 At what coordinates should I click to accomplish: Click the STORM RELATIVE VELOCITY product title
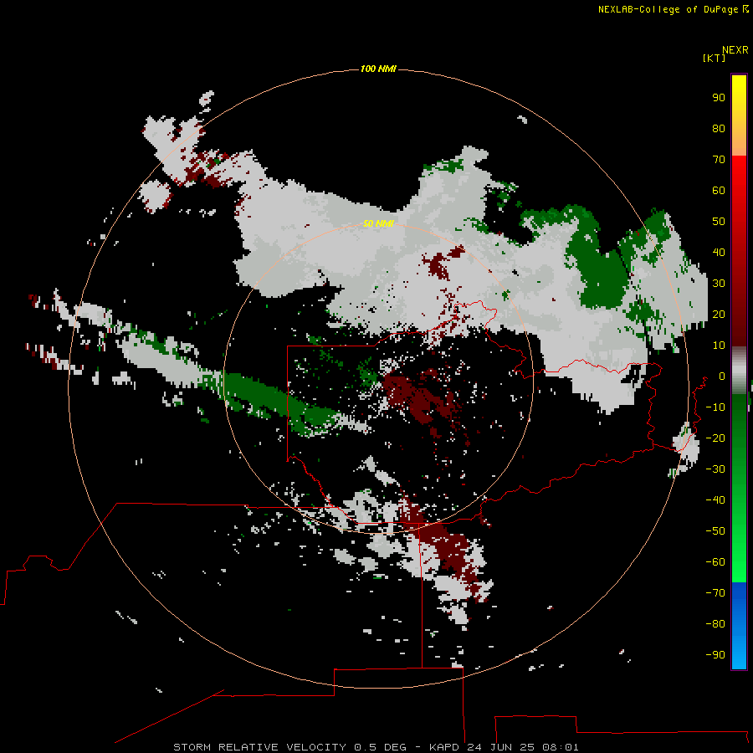coord(259,747)
